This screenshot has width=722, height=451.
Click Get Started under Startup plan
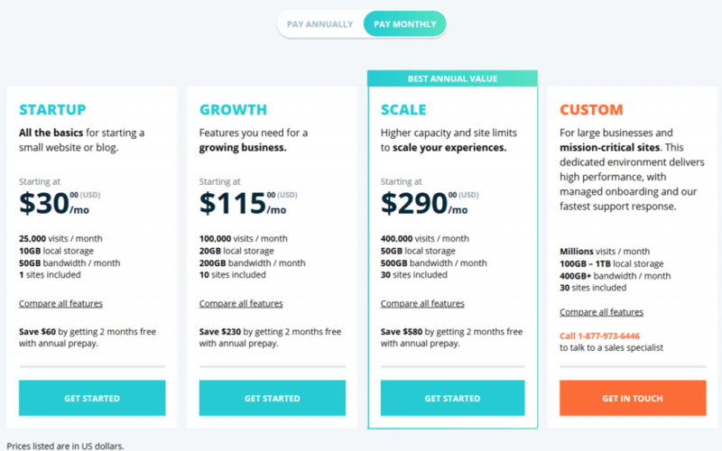pos(92,398)
